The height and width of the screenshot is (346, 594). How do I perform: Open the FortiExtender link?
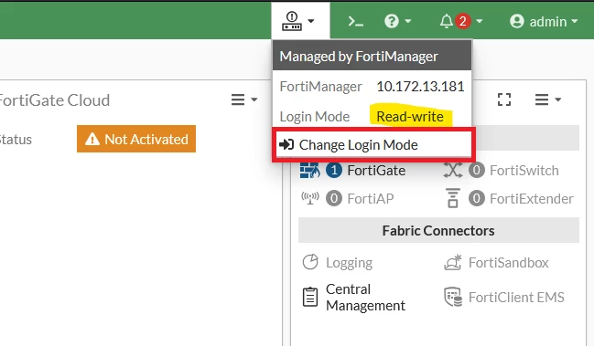click(x=532, y=199)
